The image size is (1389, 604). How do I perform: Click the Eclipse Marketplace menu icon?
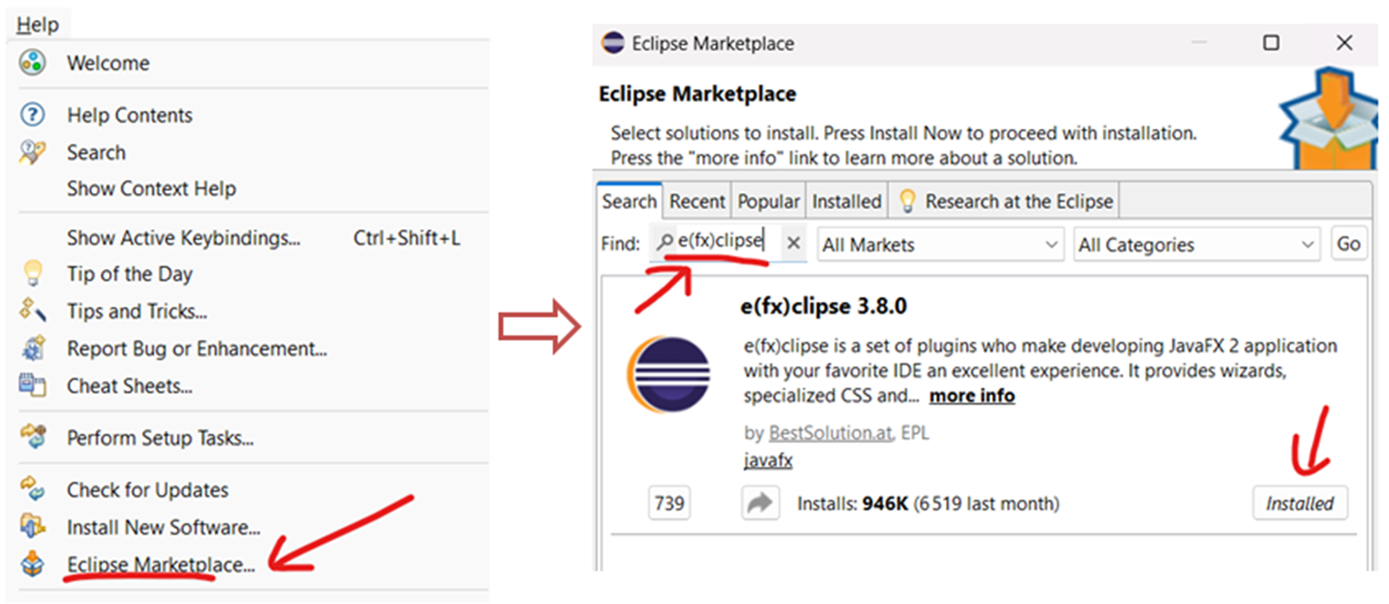32,564
